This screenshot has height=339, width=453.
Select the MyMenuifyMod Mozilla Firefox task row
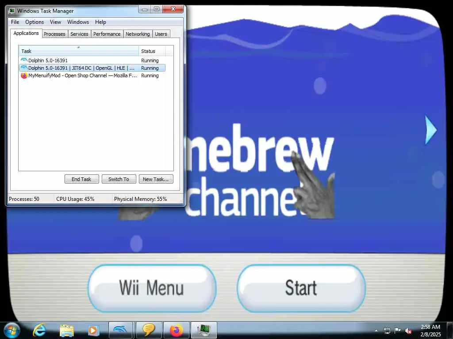pyautogui.click(x=92, y=75)
